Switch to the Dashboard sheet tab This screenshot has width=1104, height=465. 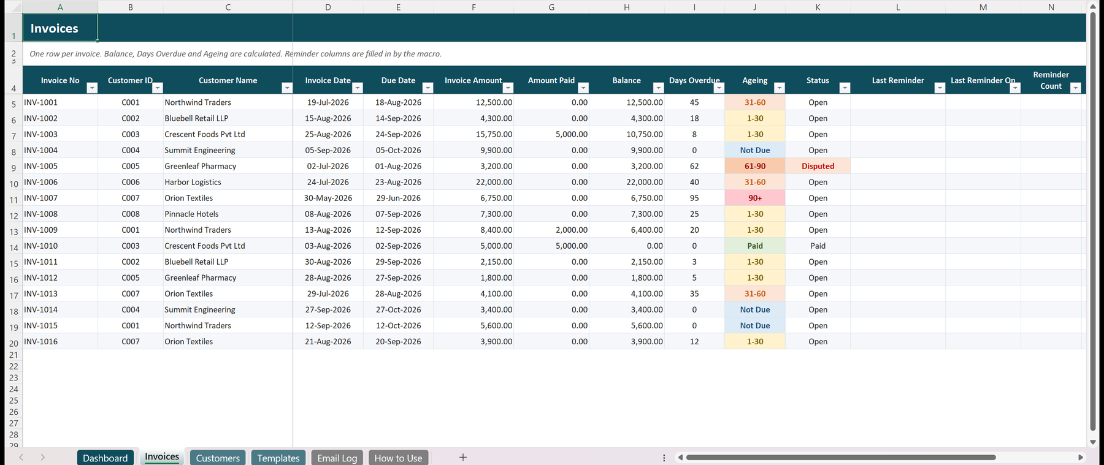pyautogui.click(x=105, y=458)
